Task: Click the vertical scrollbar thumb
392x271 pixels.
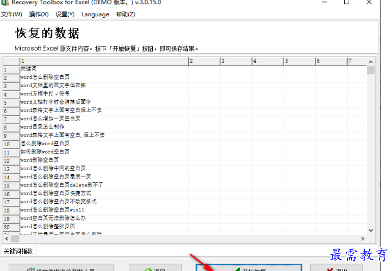Action: [x=371, y=70]
